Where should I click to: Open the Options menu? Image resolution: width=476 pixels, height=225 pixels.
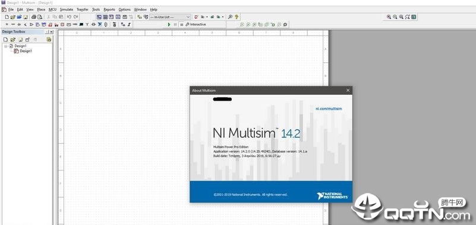[x=124, y=9]
